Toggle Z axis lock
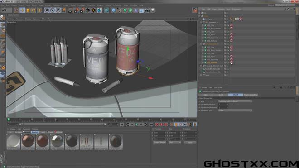 58,10
